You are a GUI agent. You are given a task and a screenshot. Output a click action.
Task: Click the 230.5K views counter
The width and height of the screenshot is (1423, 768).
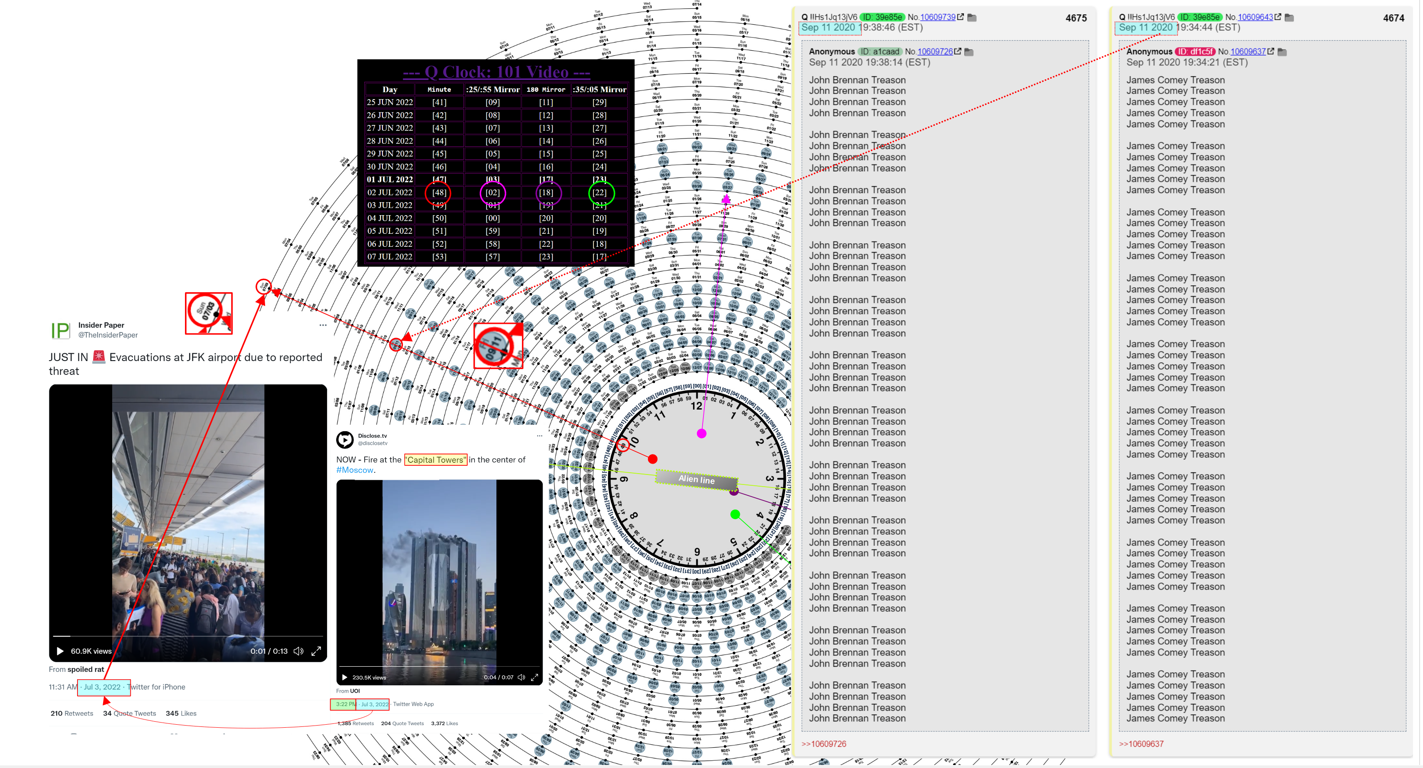pyautogui.click(x=369, y=678)
